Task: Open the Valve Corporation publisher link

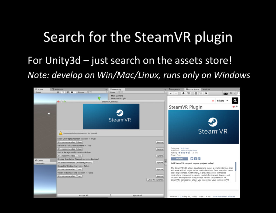Action: click(x=189, y=151)
